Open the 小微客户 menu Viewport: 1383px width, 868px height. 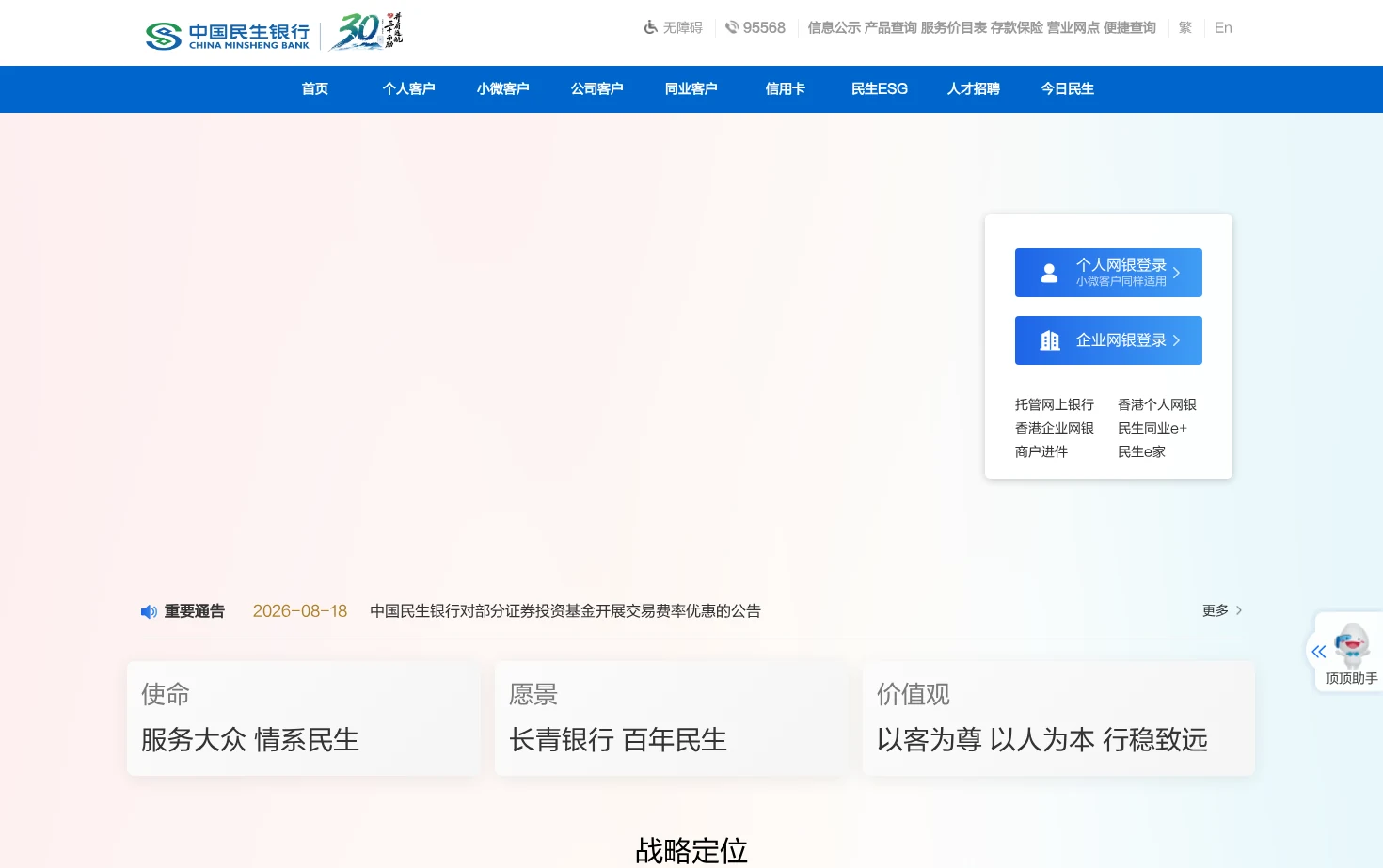click(503, 88)
